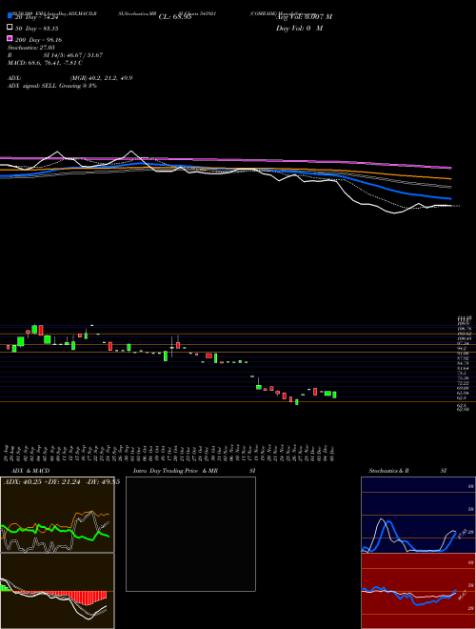The width and height of the screenshot is (476, 629).
Task: Click the last green candle in the candlestick chart
Action: 334,395
